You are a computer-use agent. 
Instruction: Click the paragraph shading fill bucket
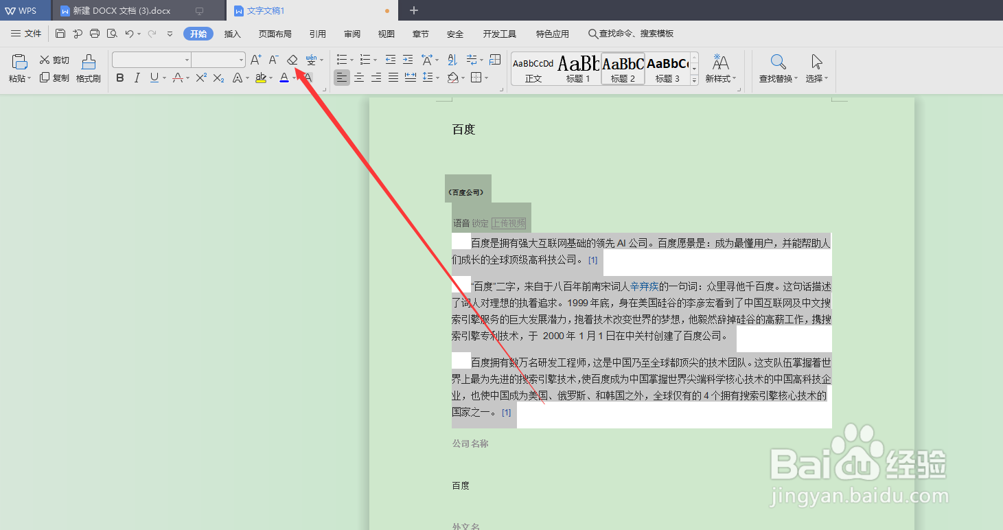click(453, 78)
